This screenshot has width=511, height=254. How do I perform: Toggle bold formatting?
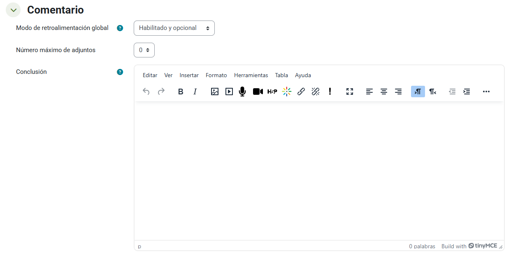[180, 92]
